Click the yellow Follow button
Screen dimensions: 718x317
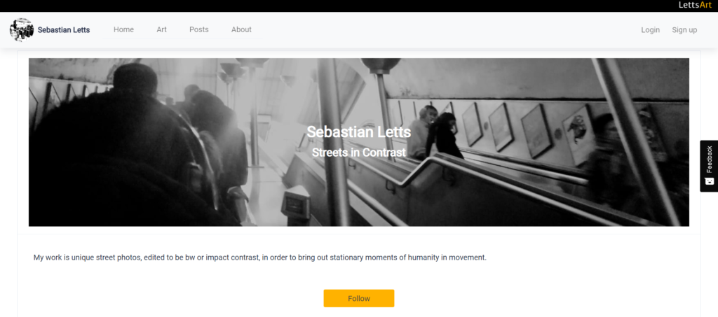click(x=359, y=298)
